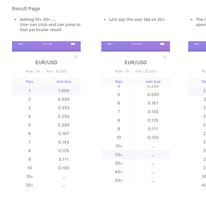Select the Unit Size column header in middle phone
The width and height of the screenshot is (206, 206).
click(x=153, y=82)
